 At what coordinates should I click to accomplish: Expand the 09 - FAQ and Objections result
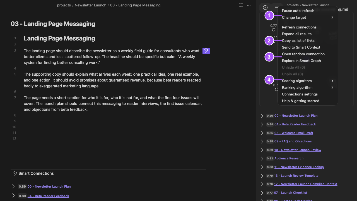pyautogui.click(x=262, y=141)
